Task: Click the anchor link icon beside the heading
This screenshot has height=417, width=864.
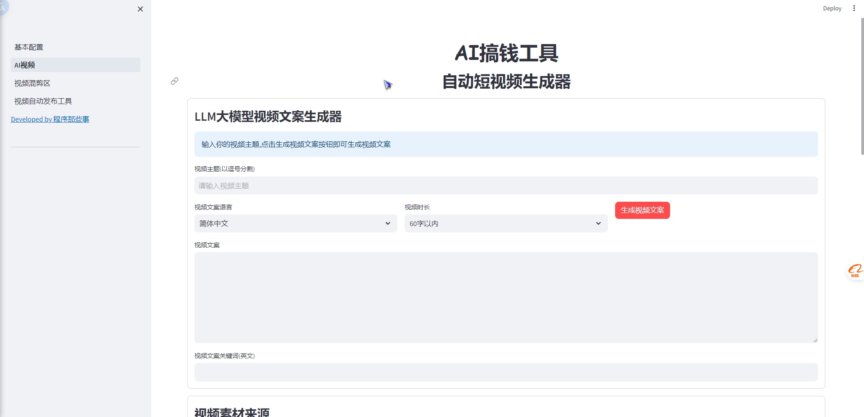Action: point(174,82)
